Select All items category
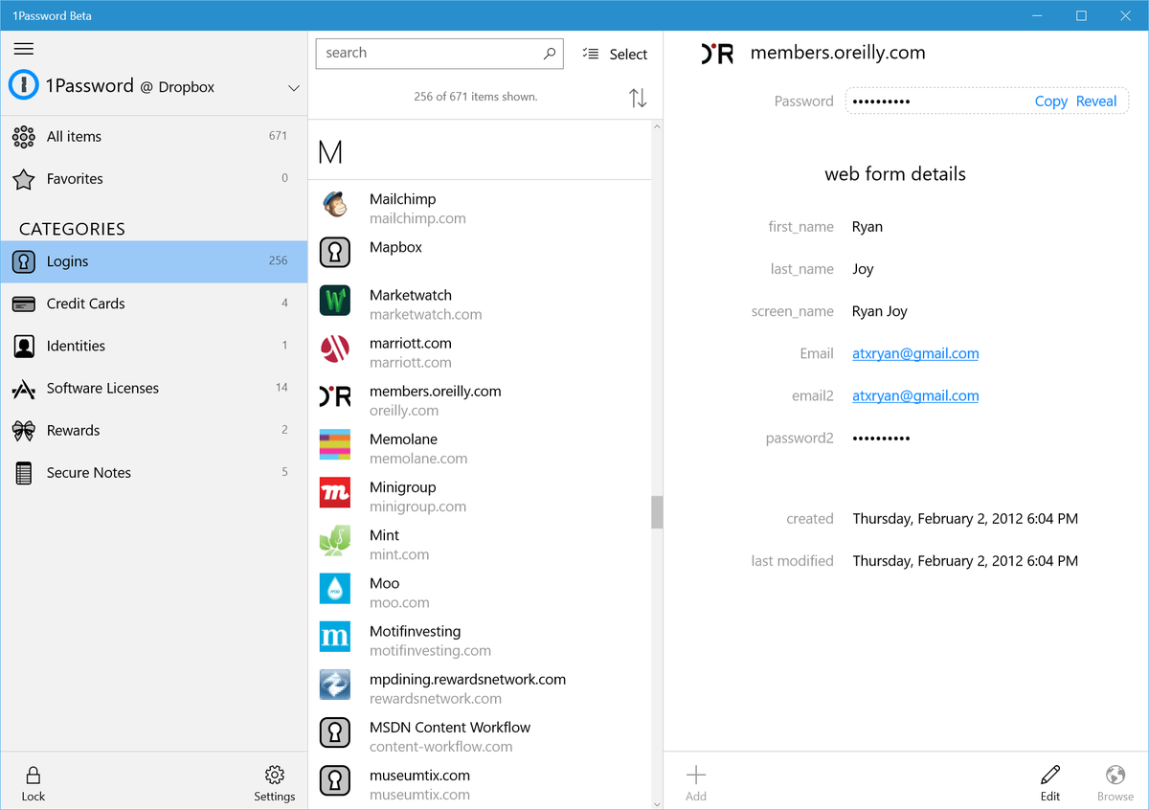This screenshot has width=1149, height=810. point(153,137)
